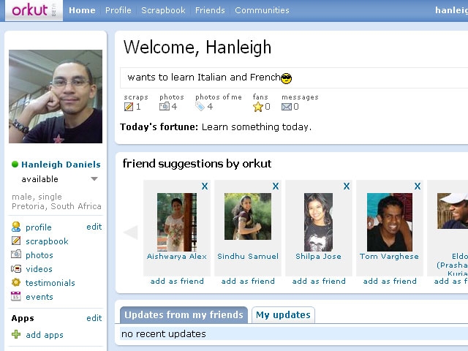468x351 pixels.
Task: Click the profile person icon in sidebar
Action: [x=16, y=227]
